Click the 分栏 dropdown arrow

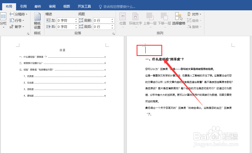(3, 27)
